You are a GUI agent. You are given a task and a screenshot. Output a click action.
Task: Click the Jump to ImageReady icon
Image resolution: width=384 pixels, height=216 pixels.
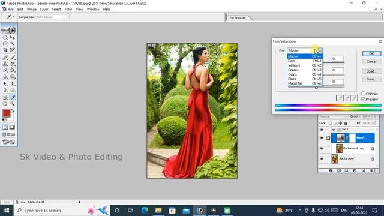(9, 142)
